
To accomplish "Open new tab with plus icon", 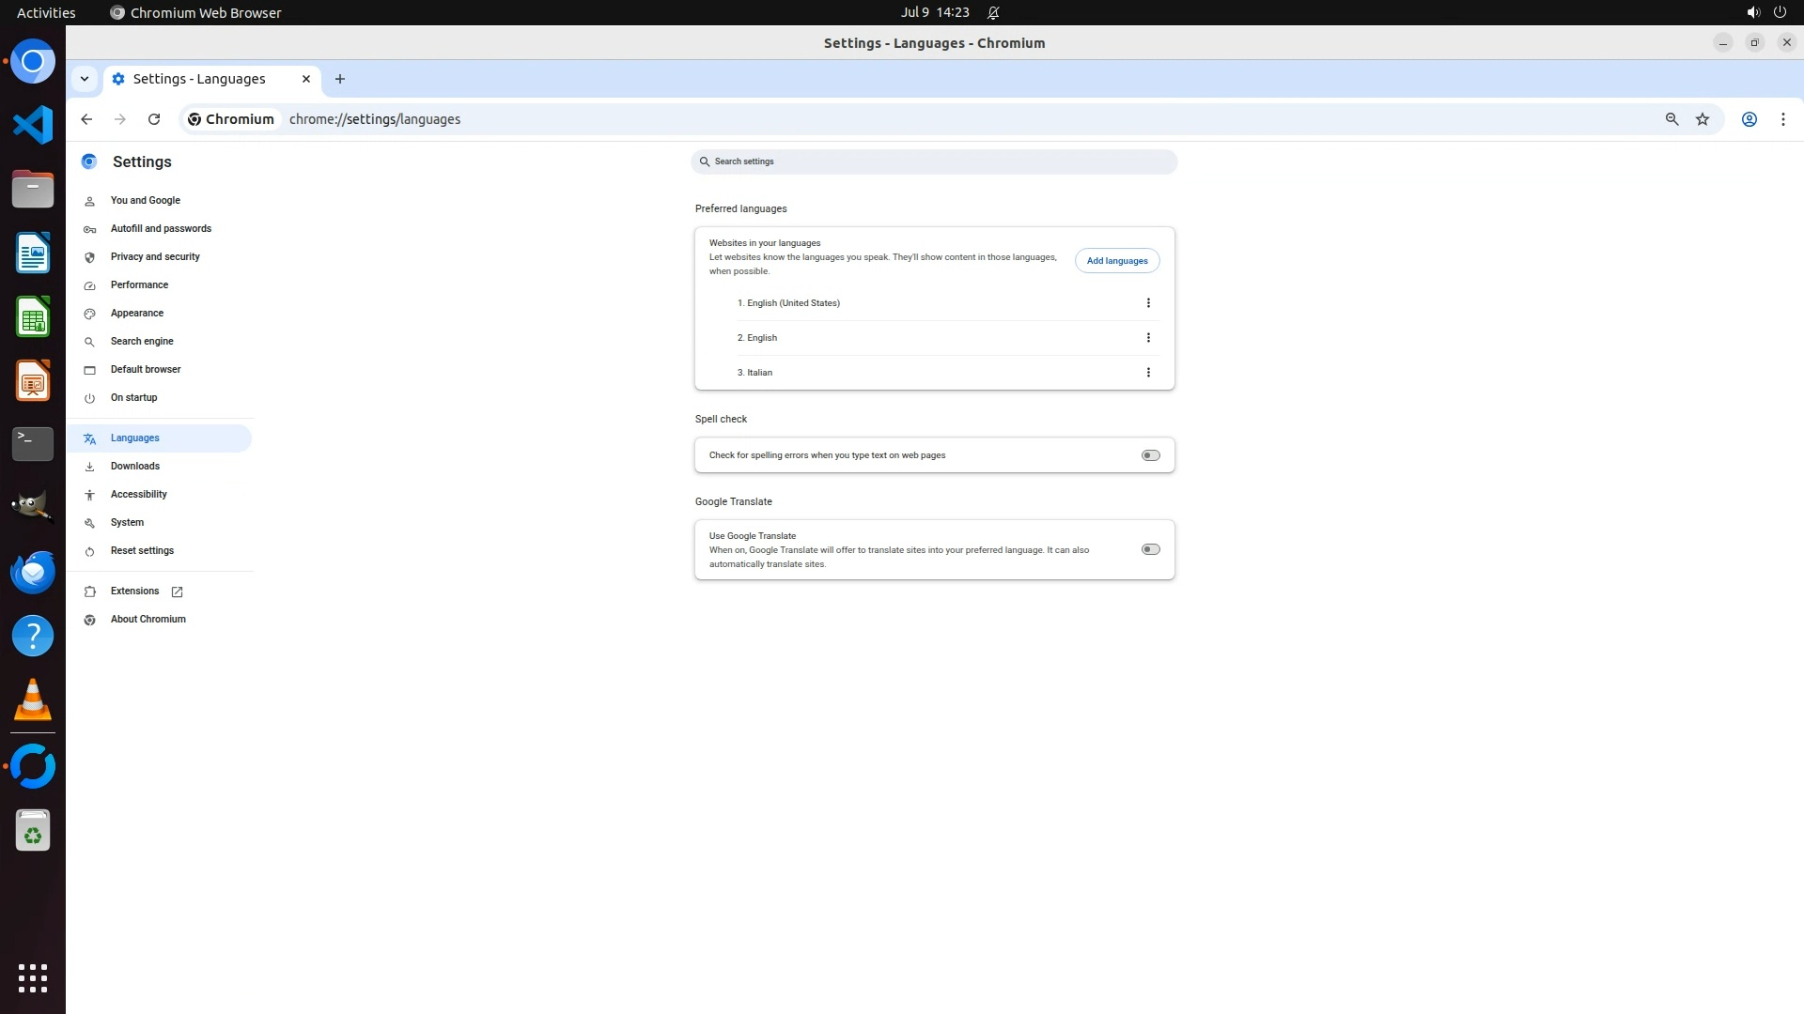I will click(x=340, y=79).
